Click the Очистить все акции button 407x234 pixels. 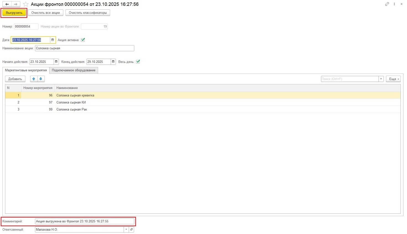[46, 13]
